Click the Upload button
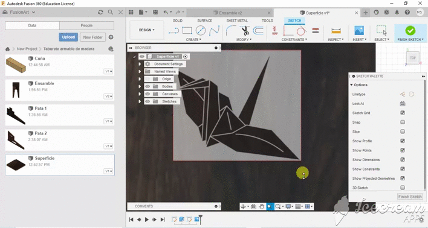 click(x=68, y=37)
